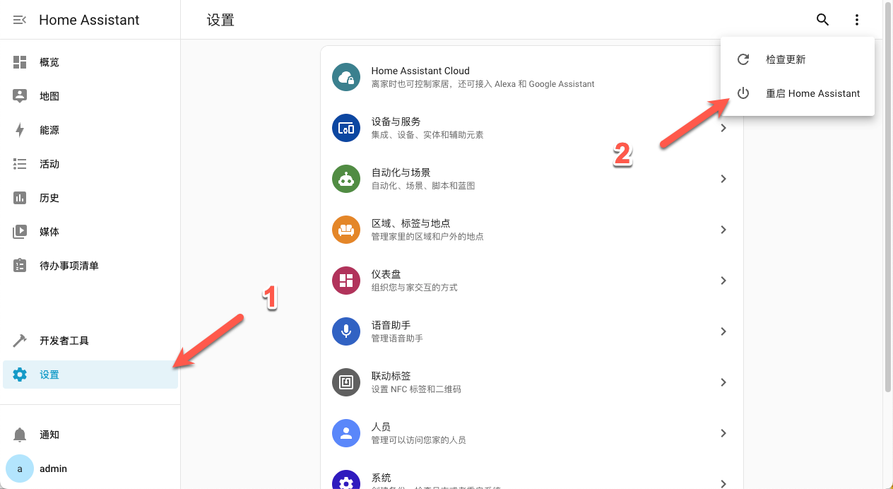Open the three-dot overflow menu
The image size is (893, 489).
click(x=856, y=20)
